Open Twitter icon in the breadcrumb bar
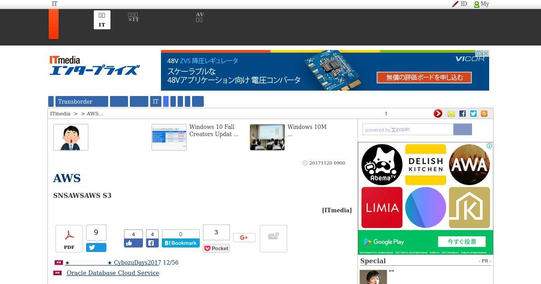This screenshot has height=284, width=541. (x=473, y=114)
